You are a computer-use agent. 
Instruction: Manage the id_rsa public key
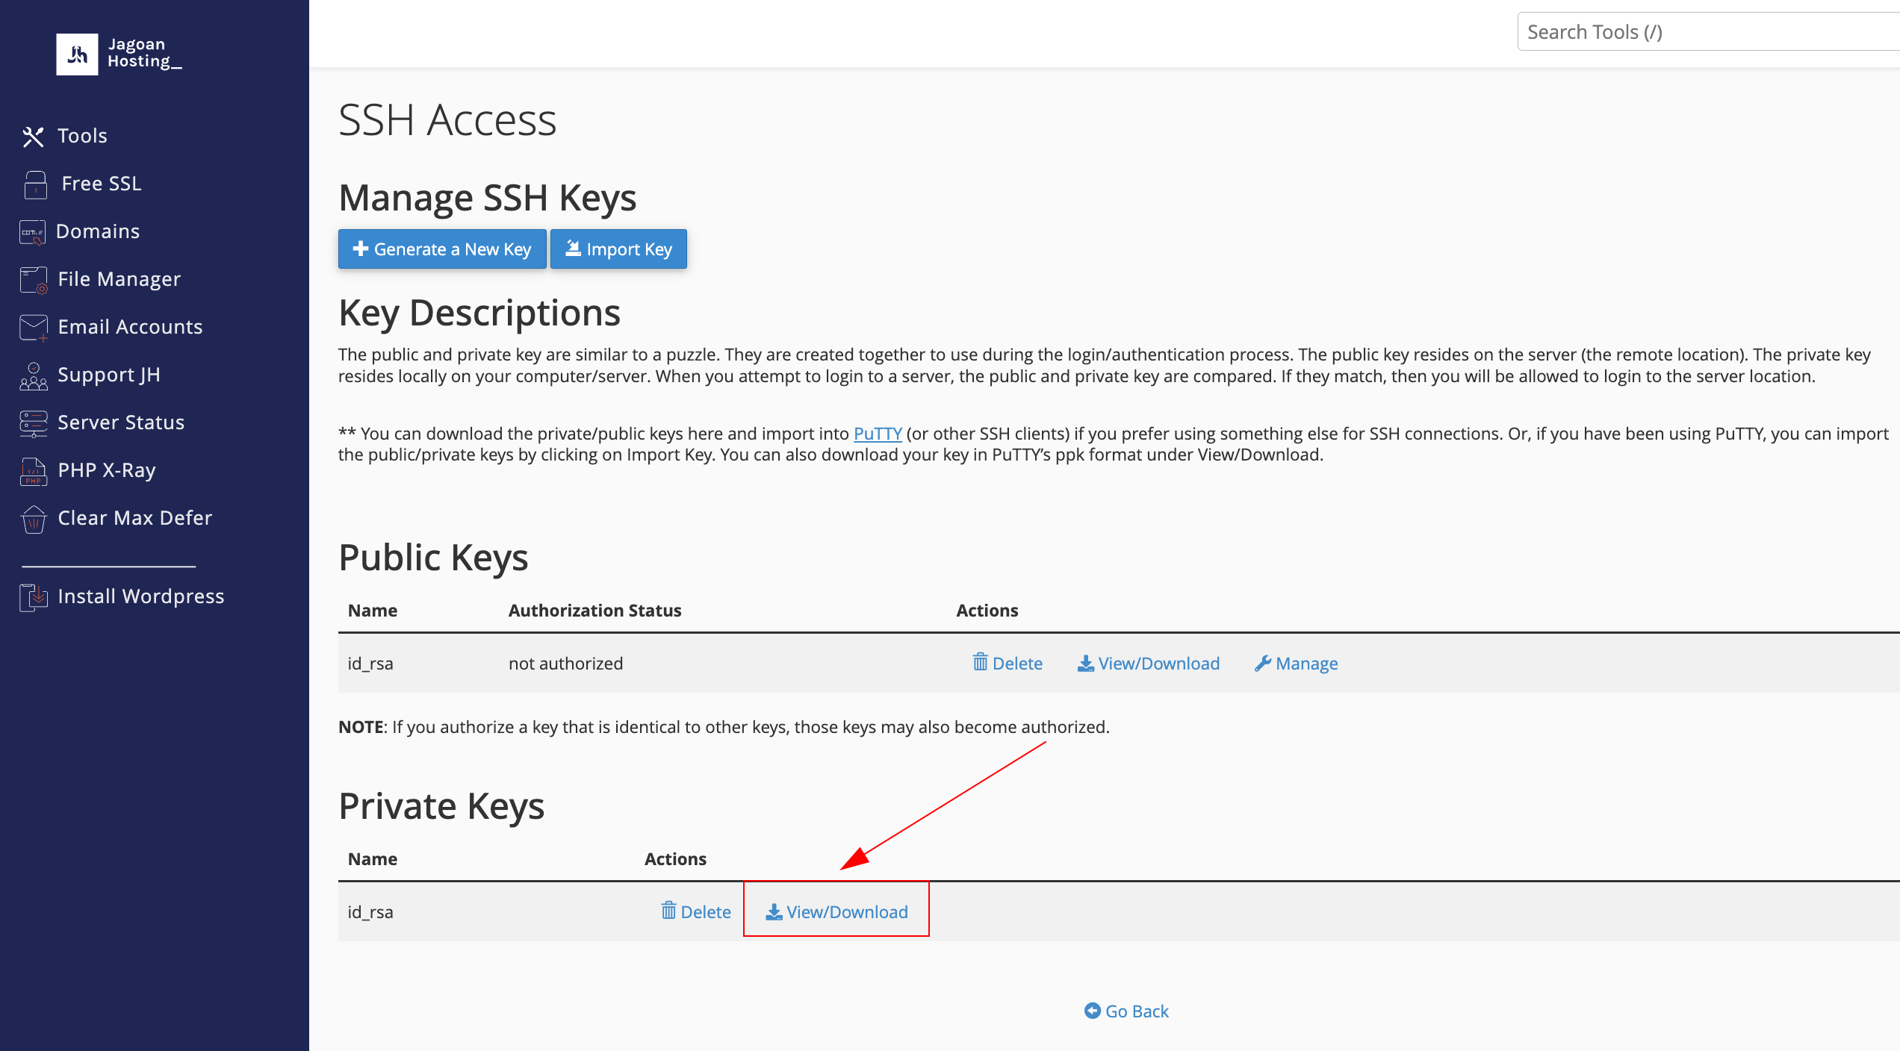click(x=1297, y=664)
